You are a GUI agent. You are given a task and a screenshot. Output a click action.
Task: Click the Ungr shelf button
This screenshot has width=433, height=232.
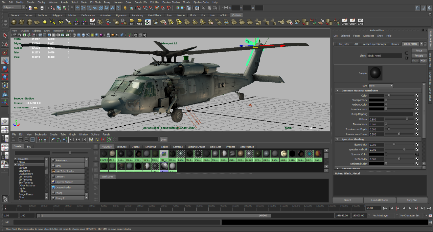(352, 22)
